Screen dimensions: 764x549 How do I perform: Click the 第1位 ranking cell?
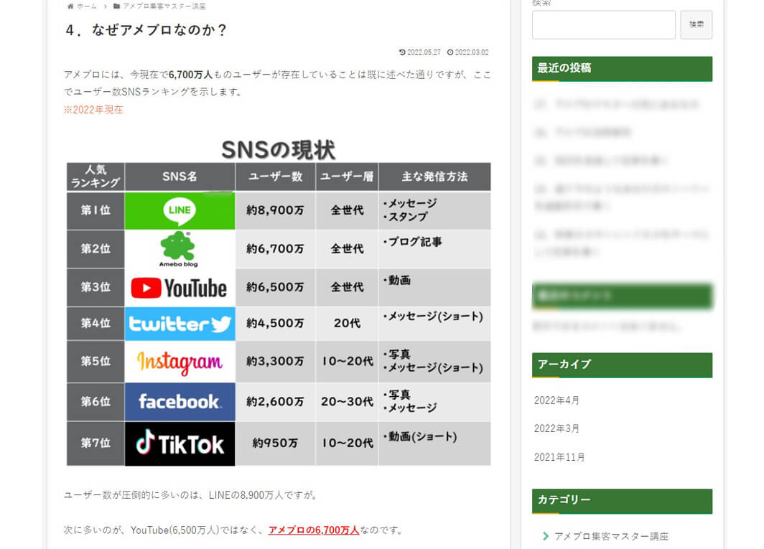(x=95, y=210)
